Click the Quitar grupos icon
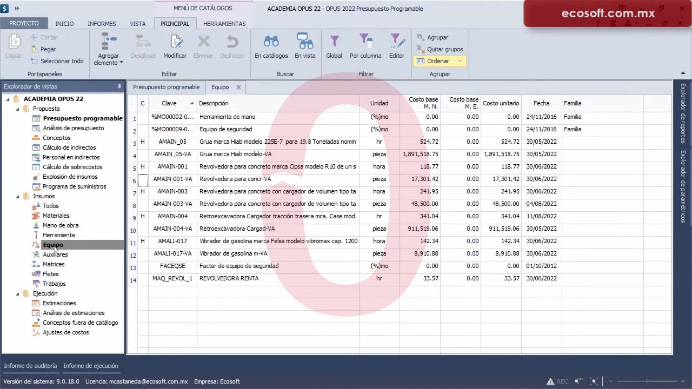Viewport: 692px width, 389px height. click(x=421, y=49)
